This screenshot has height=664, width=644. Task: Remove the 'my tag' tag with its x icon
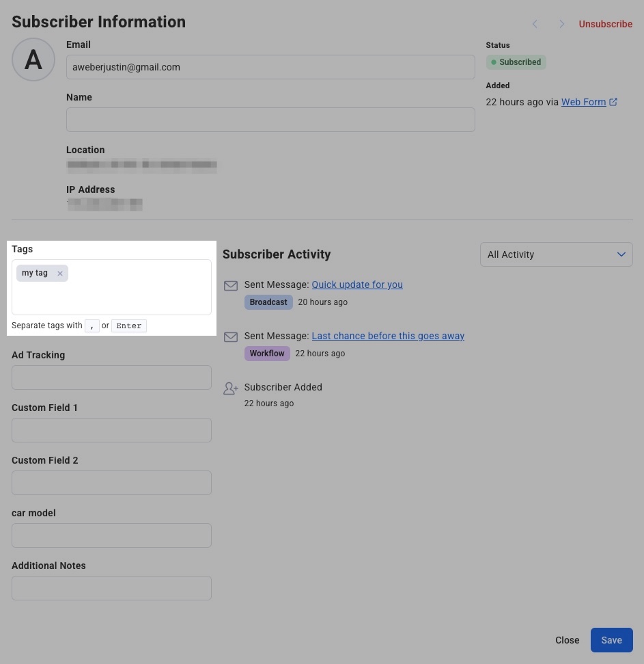(x=60, y=274)
